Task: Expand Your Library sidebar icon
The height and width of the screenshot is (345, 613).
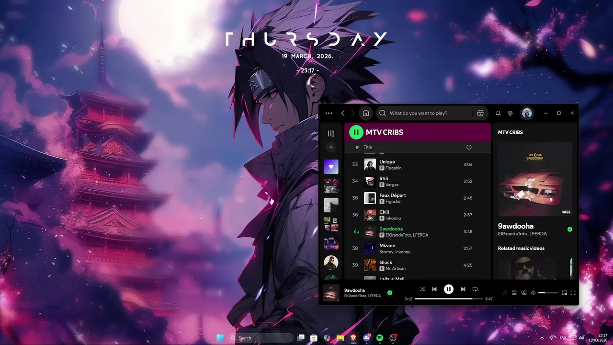Action: click(x=331, y=133)
